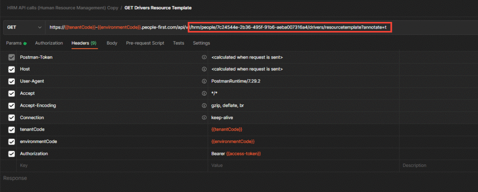Uncheck the Host header checkbox

(x=11, y=69)
